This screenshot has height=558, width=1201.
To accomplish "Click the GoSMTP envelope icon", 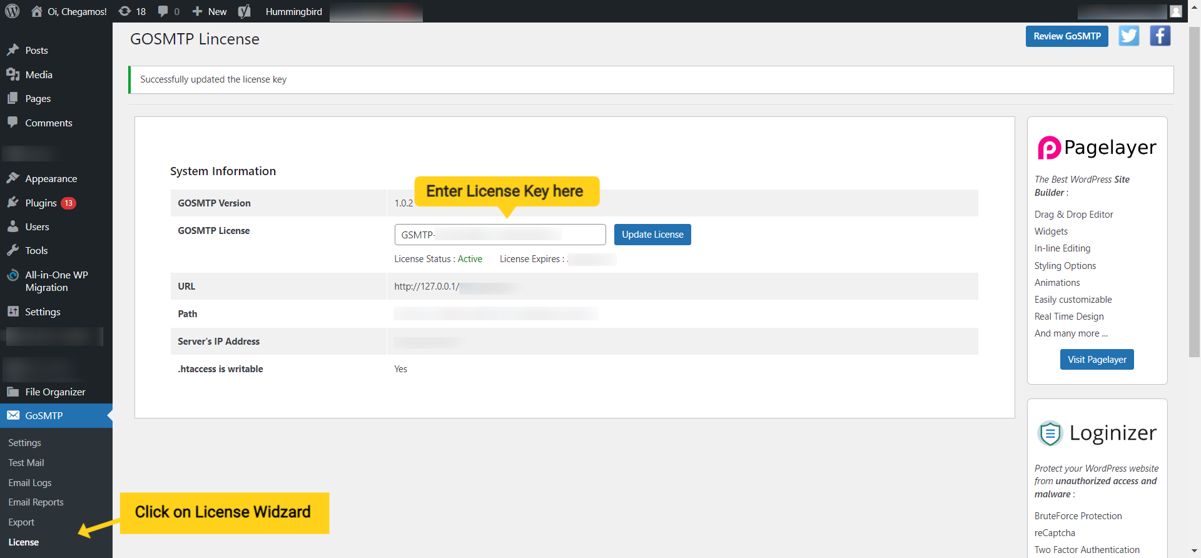I will click(x=13, y=415).
